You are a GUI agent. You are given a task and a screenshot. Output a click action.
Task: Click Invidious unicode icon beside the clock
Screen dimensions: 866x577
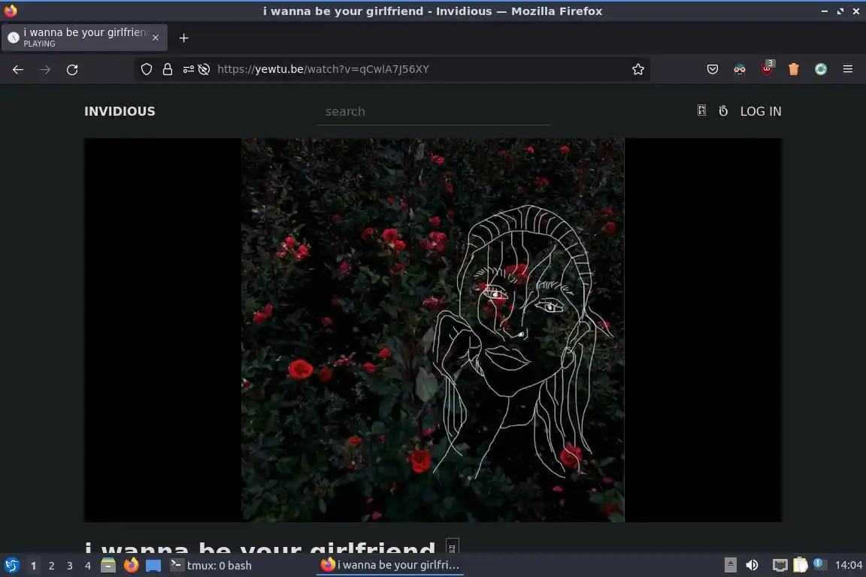tap(701, 111)
